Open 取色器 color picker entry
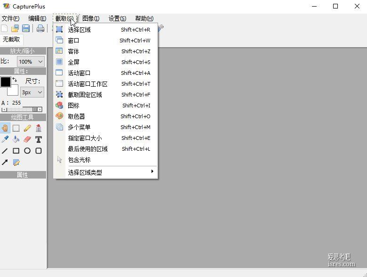Image resolution: width=367 pixels, height=277 pixels. [x=105, y=116]
